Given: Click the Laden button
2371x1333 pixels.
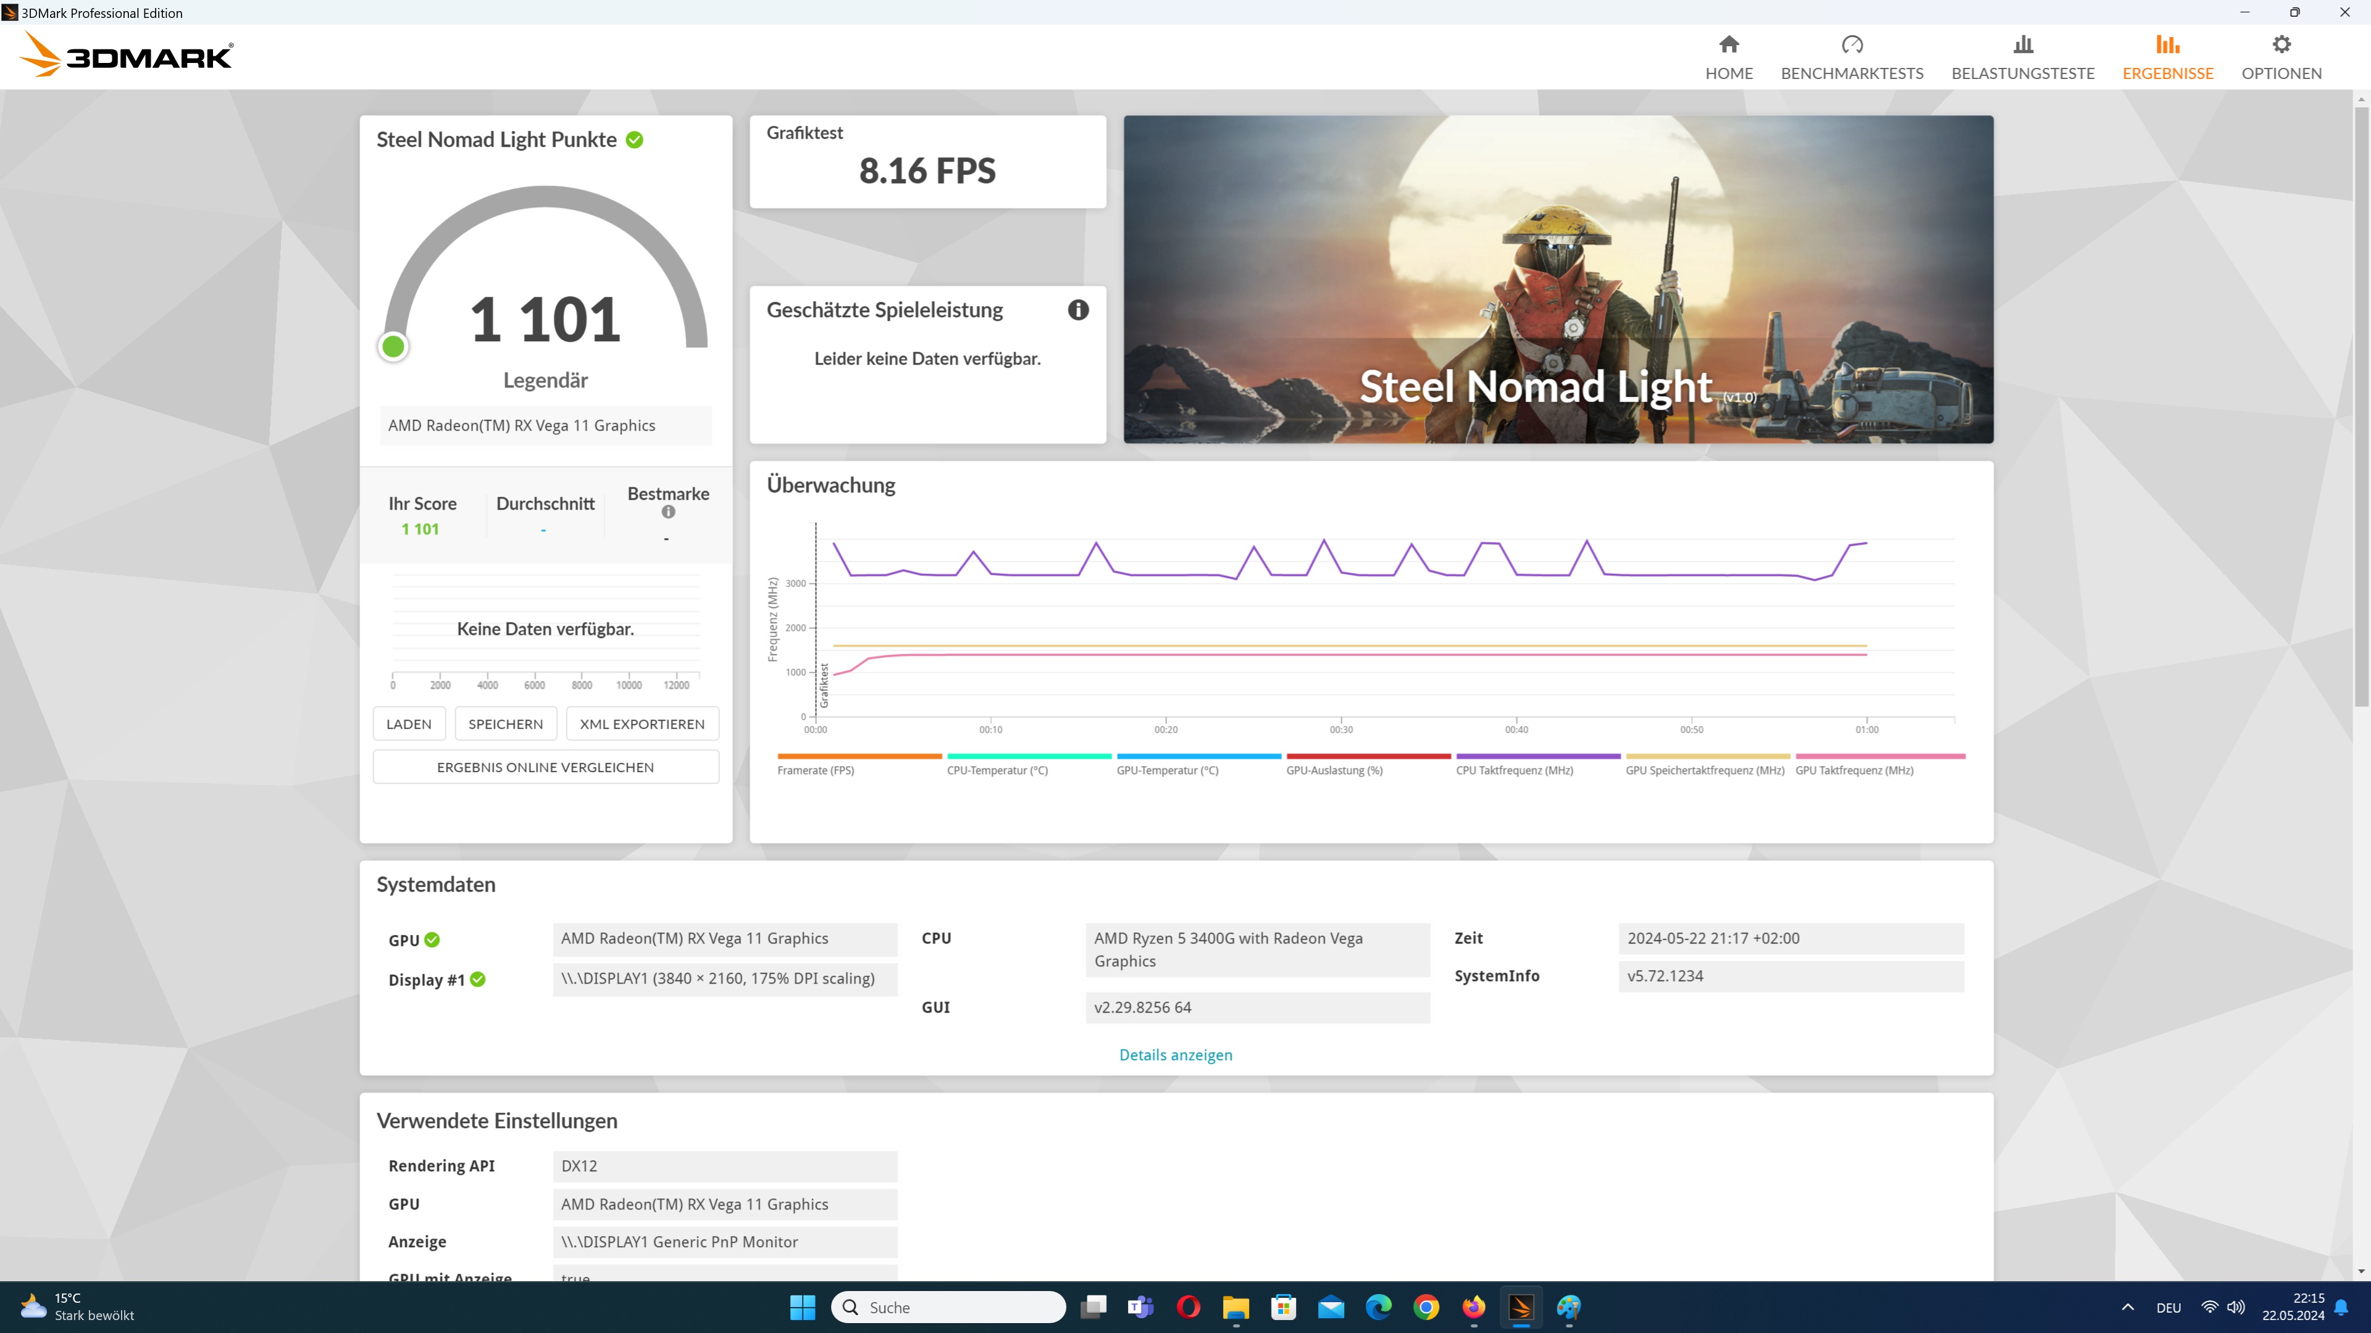Looking at the screenshot, I should [x=409, y=724].
